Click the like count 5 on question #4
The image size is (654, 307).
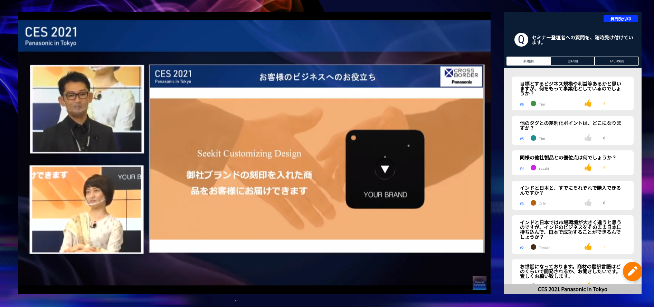(x=604, y=168)
